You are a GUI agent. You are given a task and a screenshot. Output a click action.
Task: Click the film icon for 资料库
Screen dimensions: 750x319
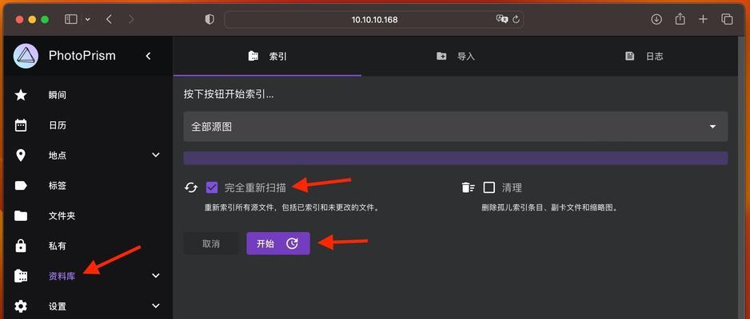tap(21, 276)
